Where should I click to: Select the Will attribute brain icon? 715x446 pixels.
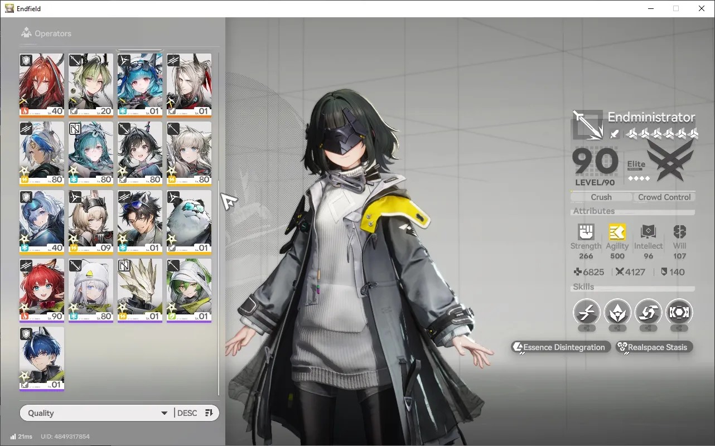(x=679, y=232)
